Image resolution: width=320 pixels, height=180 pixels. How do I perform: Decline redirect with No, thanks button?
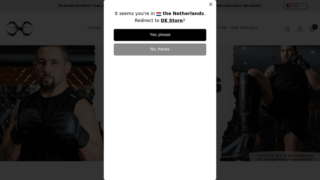click(x=160, y=49)
